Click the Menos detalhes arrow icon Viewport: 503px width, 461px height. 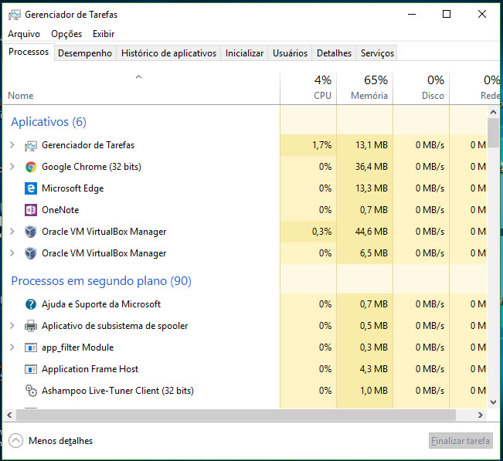15,441
